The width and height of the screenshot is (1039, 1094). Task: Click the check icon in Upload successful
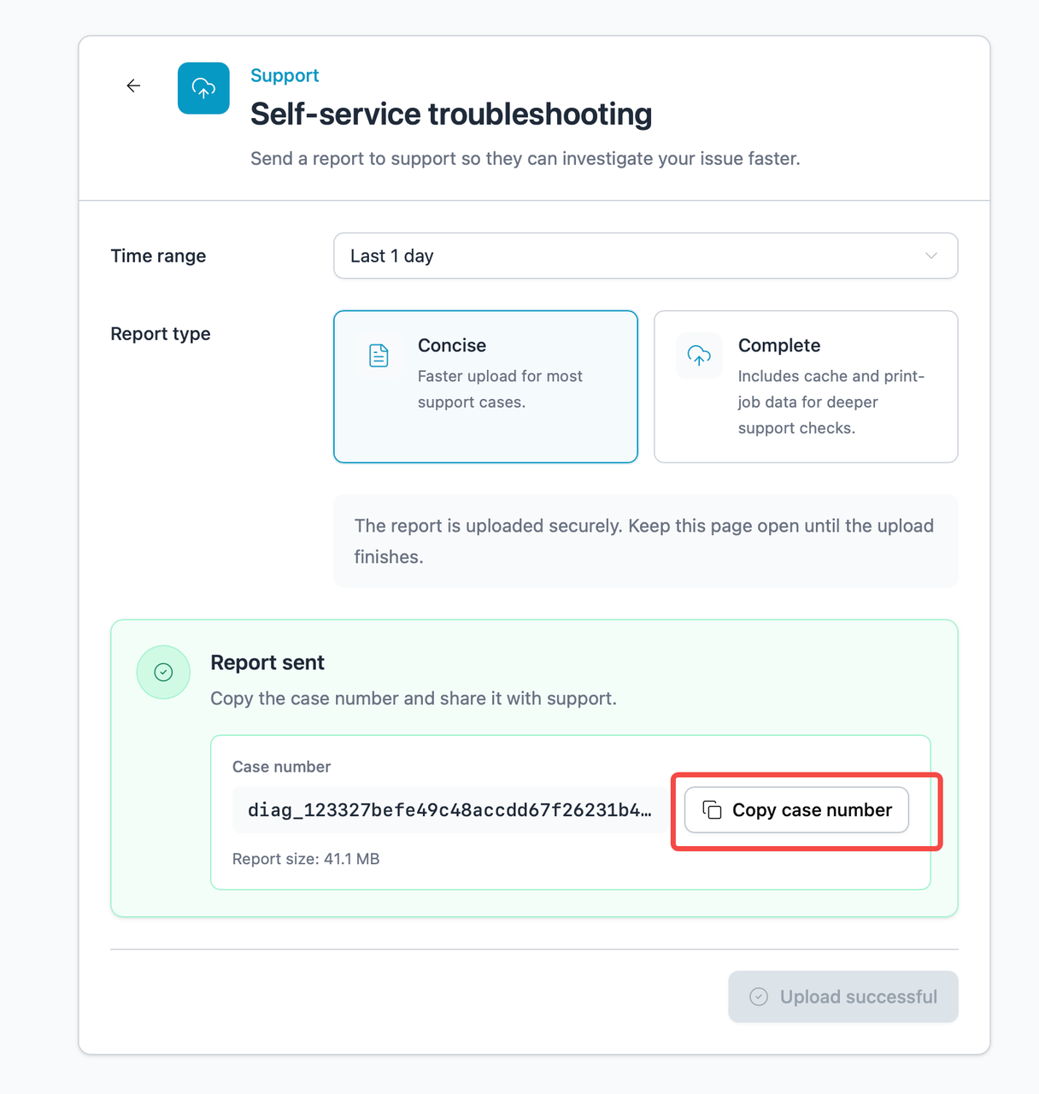point(758,997)
